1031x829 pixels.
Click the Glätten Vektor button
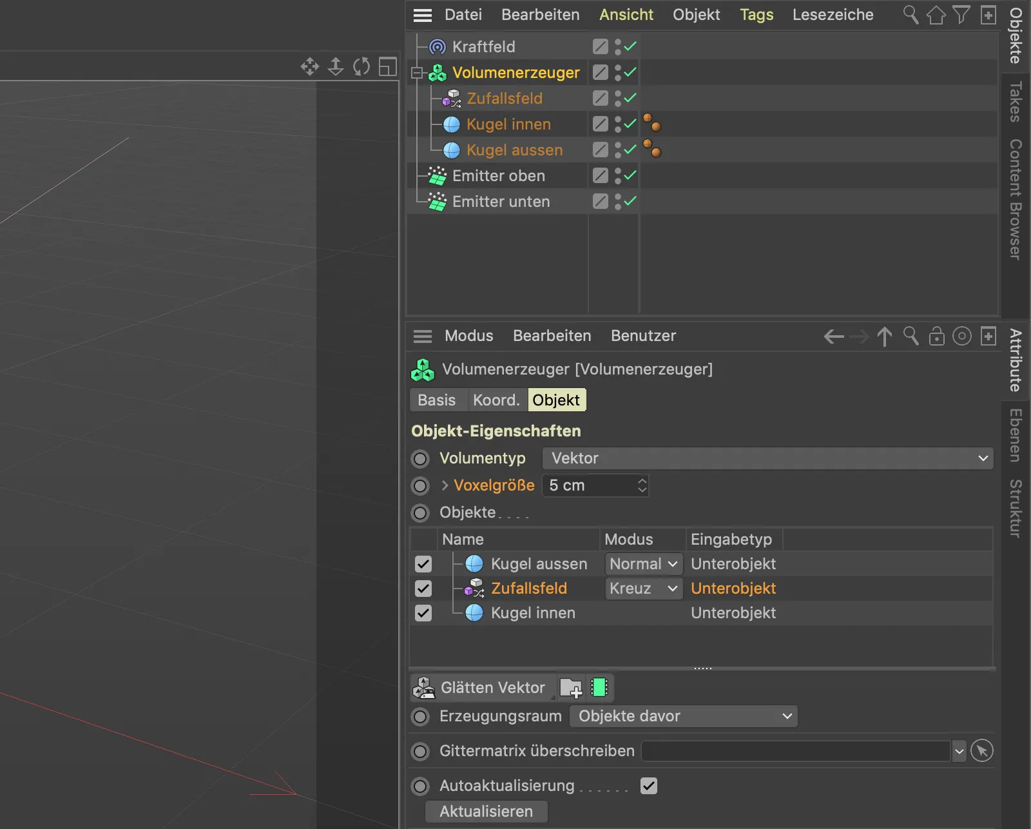[x=483, y=688]
